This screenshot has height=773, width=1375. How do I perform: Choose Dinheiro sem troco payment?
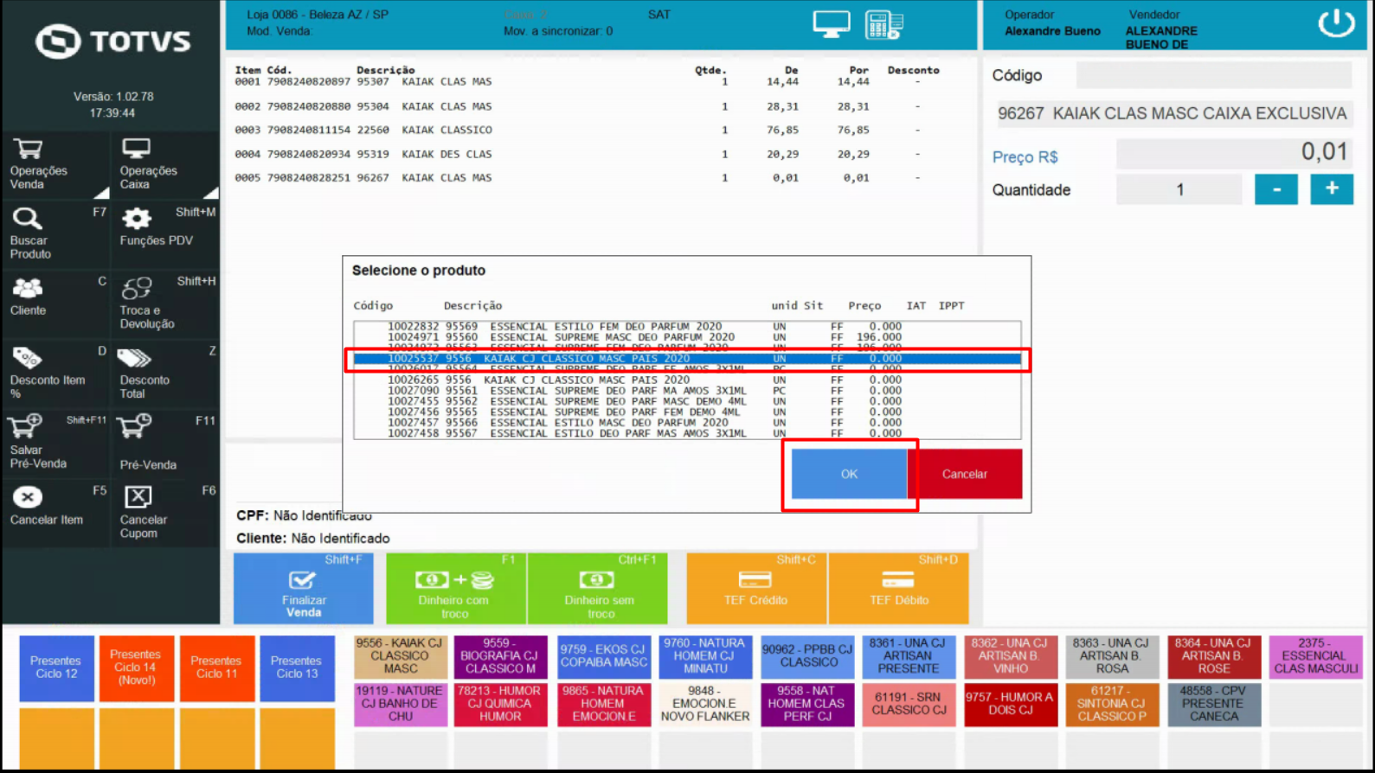[598, 588]
